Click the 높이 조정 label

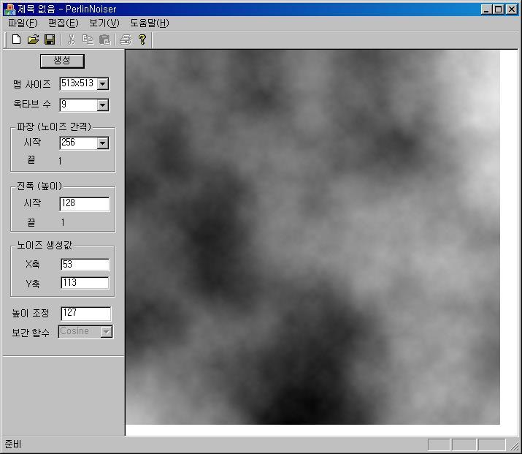click(x=31, y=314)
